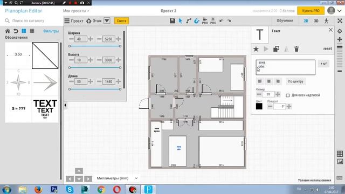345x194 pixels.
Task: Redo the last action
Action: tap(229, 20)
